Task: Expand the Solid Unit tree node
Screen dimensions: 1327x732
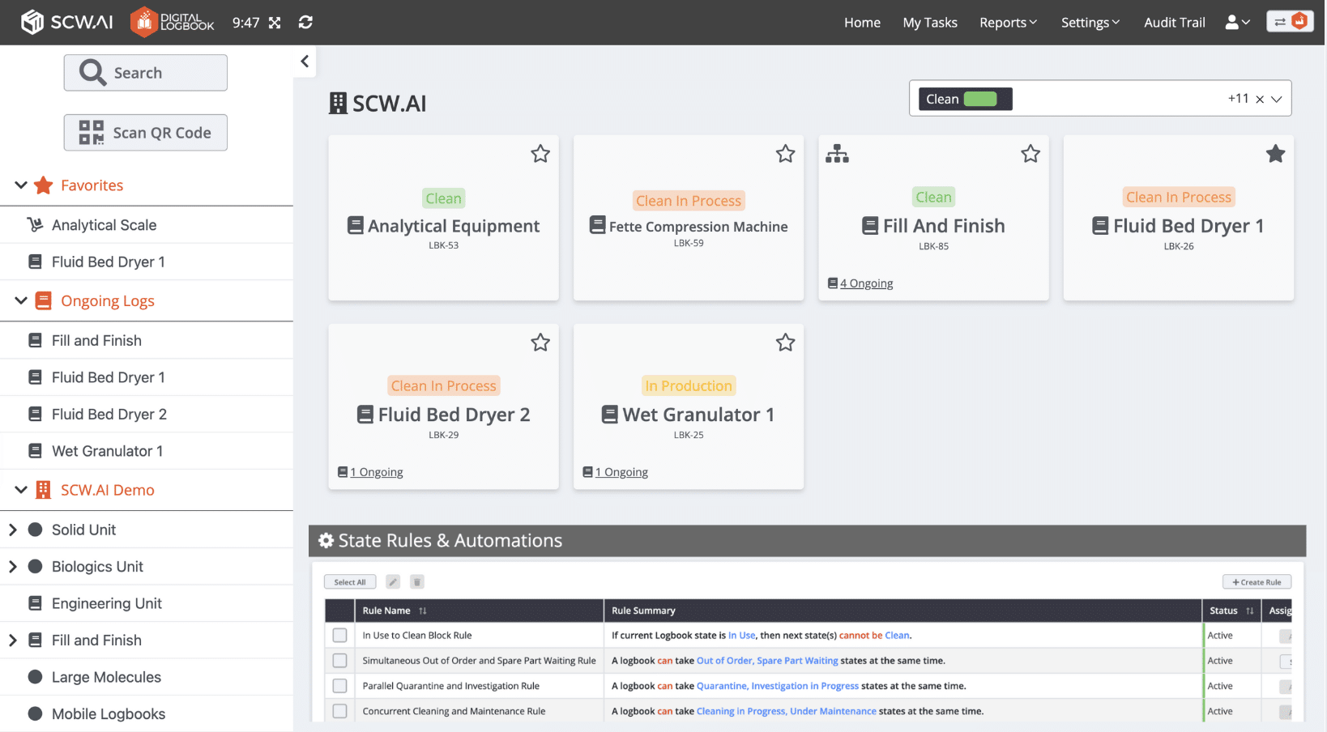Action: [13, 530]
